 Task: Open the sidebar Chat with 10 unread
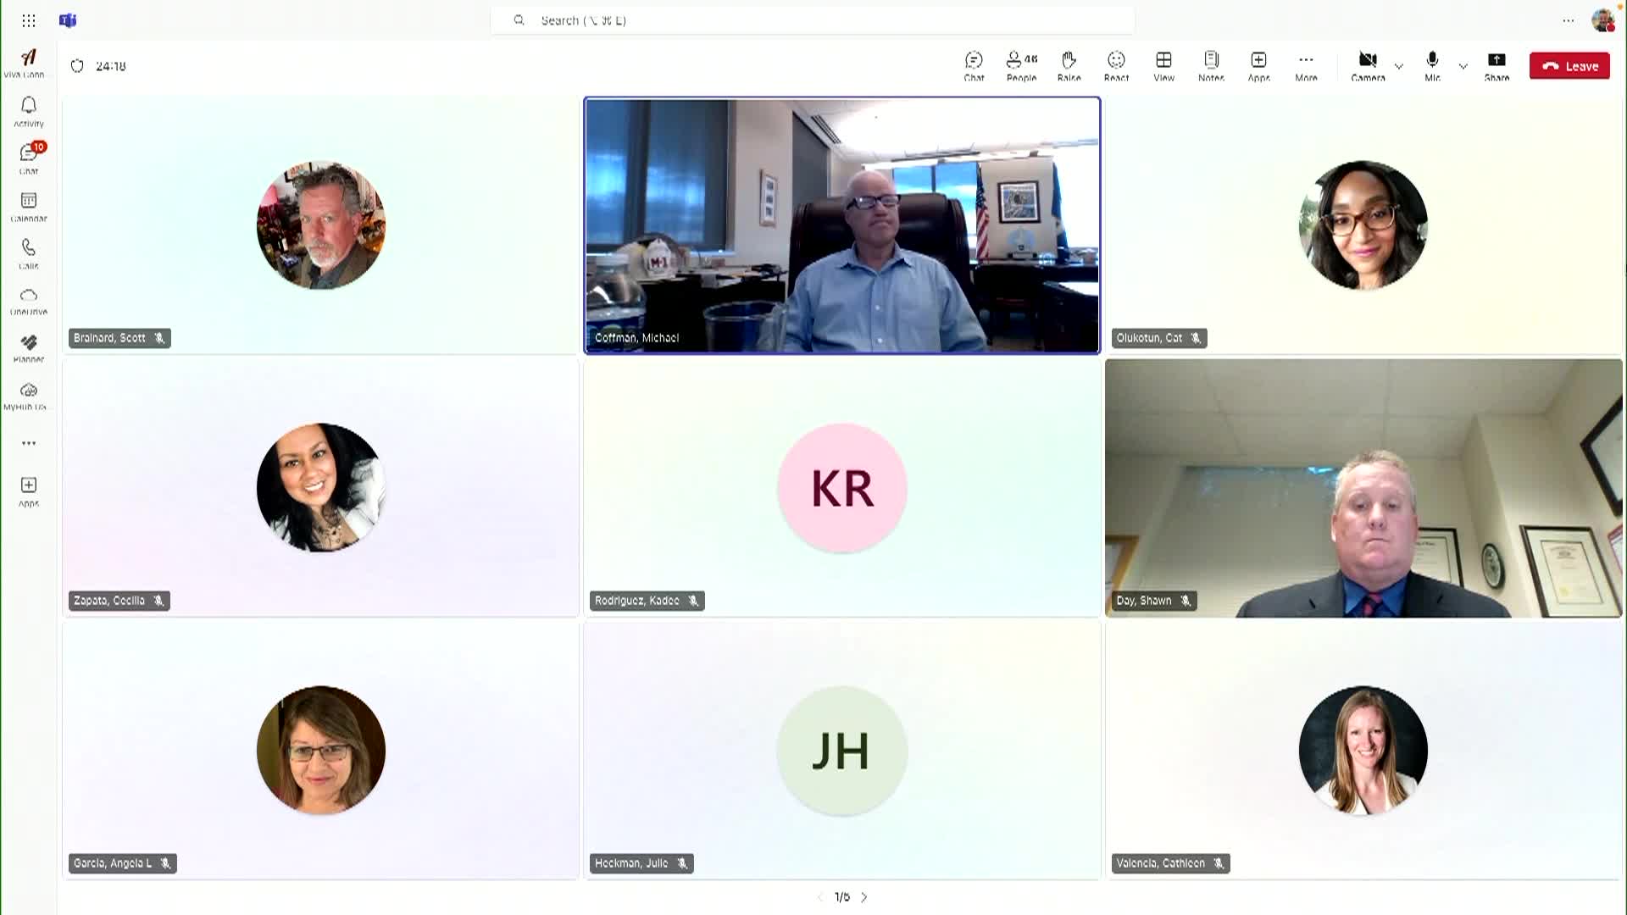29,158
